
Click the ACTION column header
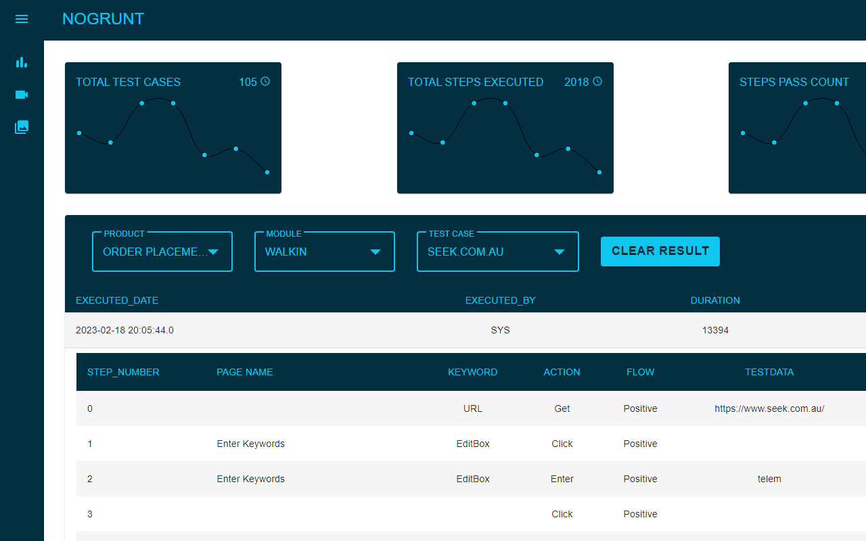562,372
